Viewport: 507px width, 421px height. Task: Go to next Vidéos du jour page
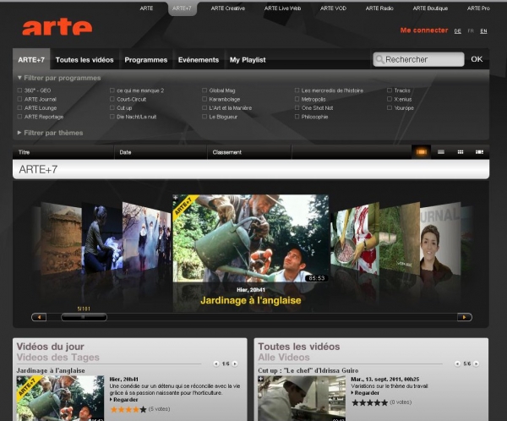point(235,364)
